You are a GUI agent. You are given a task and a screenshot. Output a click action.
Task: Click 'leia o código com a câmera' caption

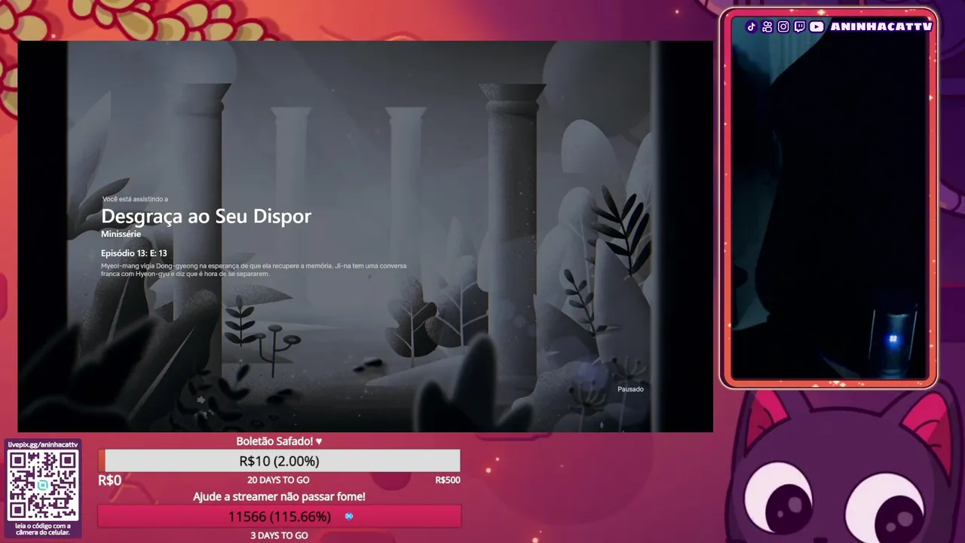43,529
